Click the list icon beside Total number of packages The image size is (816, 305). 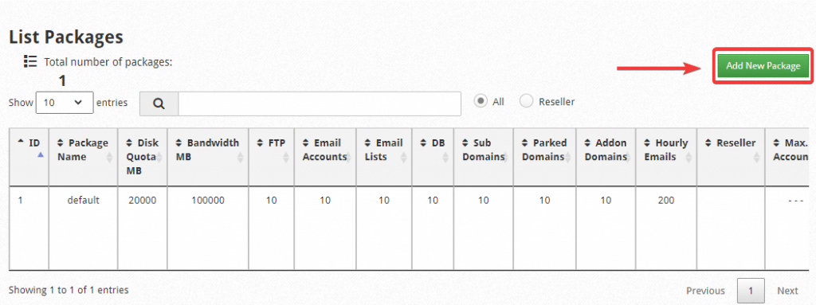coord(30,62)
